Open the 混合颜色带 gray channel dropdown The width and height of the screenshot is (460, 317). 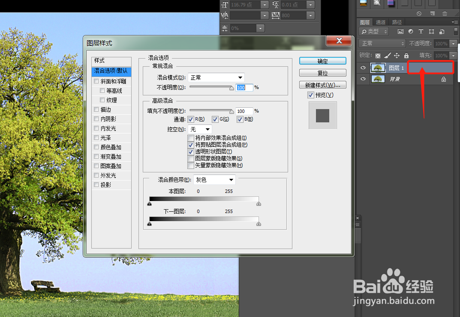pyautogui.click(x=214, y=180)
